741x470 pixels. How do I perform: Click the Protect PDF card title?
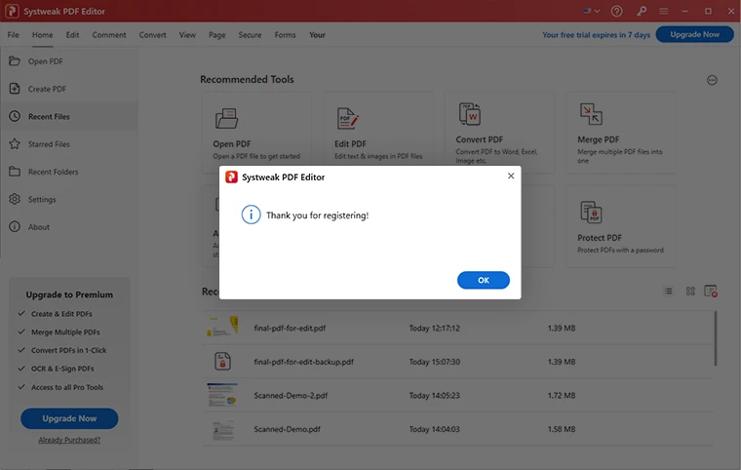coord(600,237)
